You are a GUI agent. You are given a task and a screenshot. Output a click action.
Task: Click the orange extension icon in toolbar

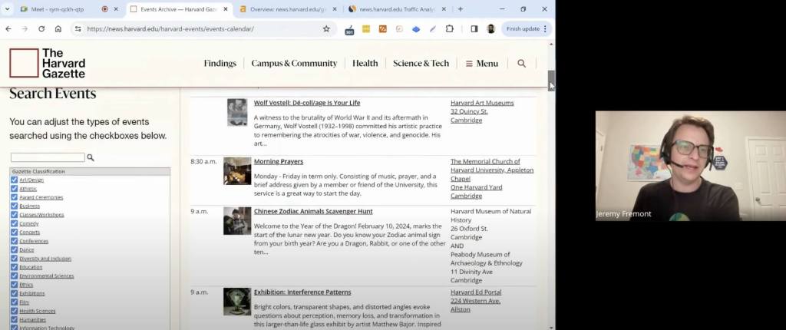(x=382, y=29)
